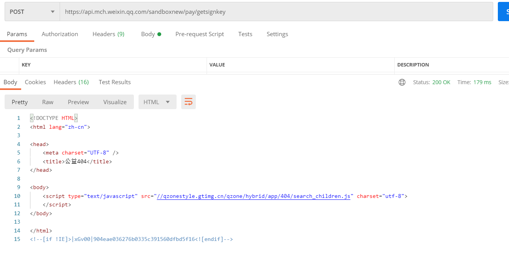This screenshot has height=264, width=509.
Task: Open the request Body tab
Action: pyautogui.click(x=151, y=34)
